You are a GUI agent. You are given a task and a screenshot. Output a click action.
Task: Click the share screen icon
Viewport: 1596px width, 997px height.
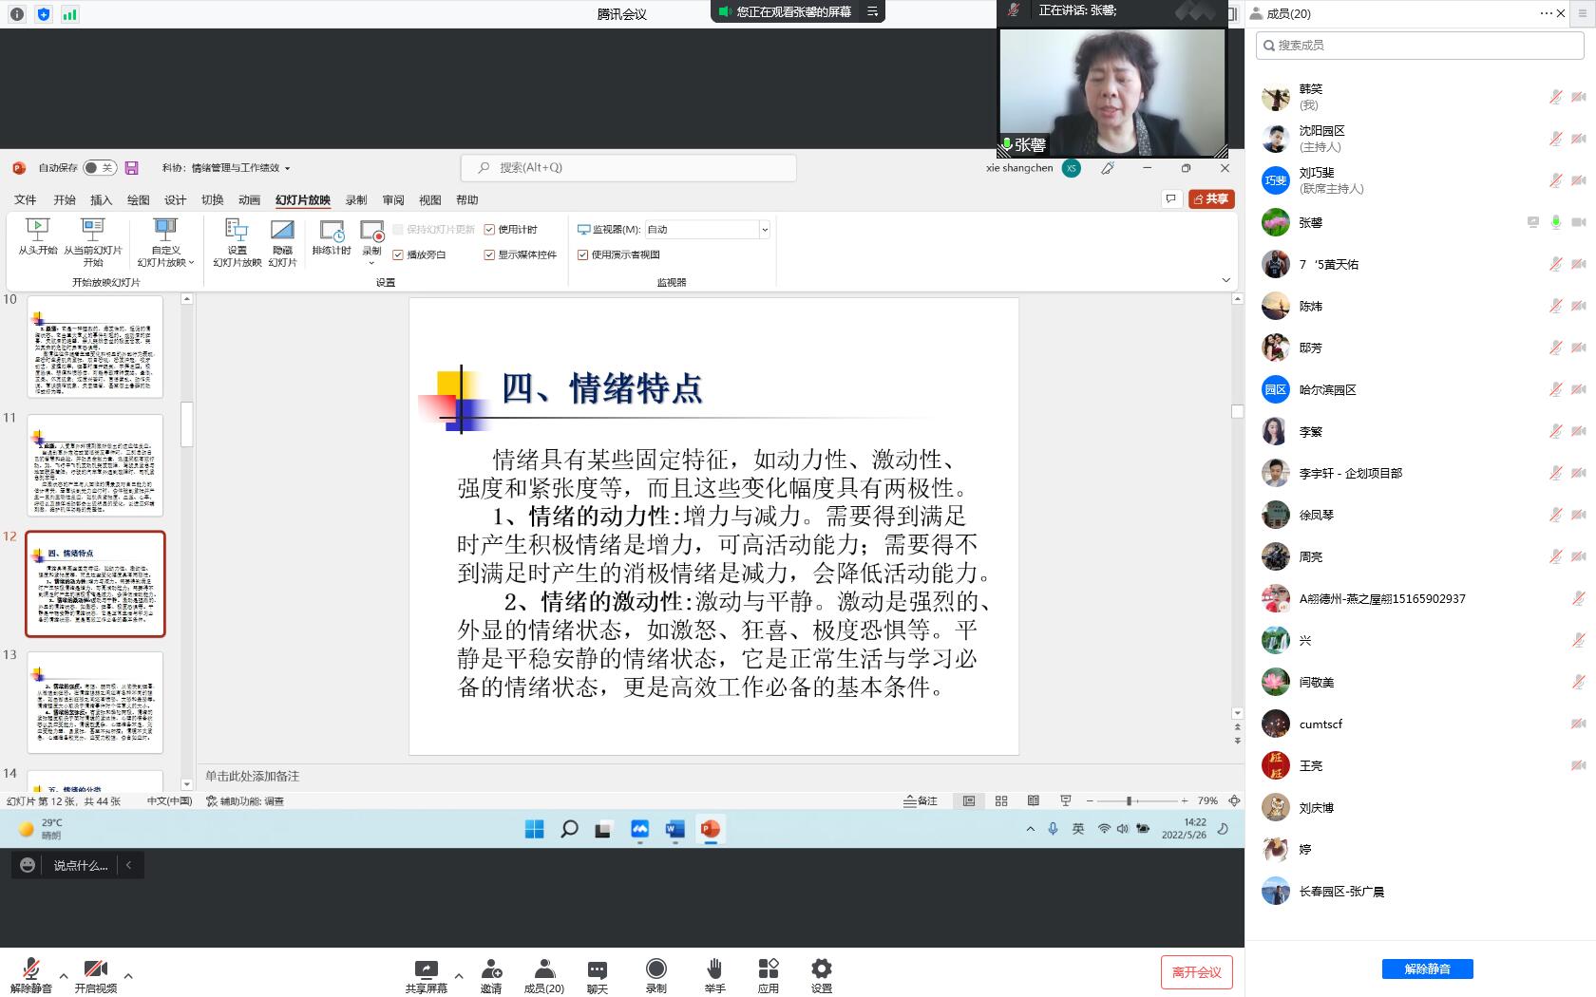click(426, 969)
